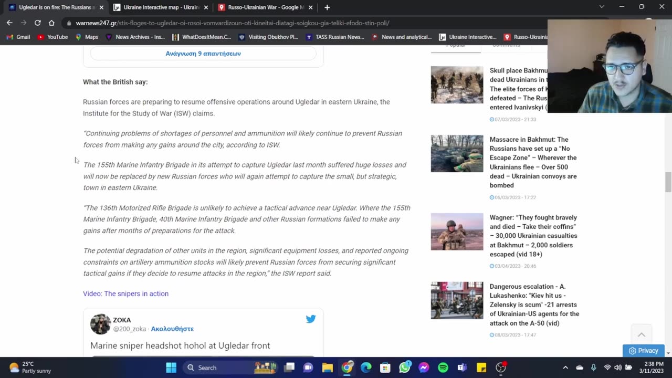Open a new browser tab

click(327, 7)
